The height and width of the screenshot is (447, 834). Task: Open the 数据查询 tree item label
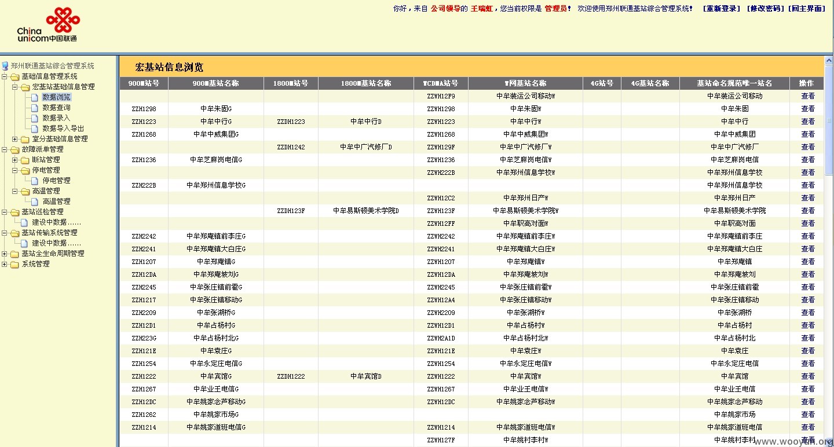[x=56, y=108]
